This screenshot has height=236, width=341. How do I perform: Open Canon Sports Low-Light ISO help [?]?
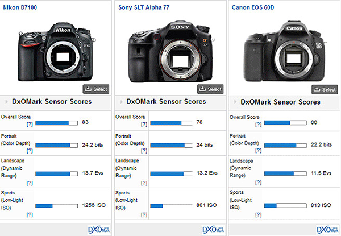coord(259,215)
